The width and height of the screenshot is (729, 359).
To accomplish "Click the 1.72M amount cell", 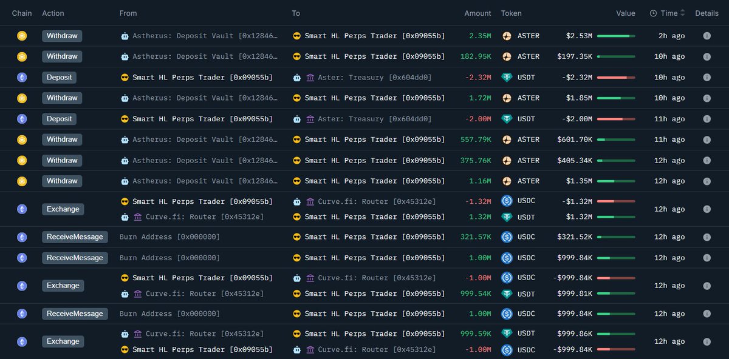I will 480,98.
